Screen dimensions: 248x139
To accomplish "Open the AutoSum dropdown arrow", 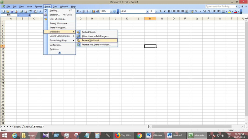I will tap(81, 11).
